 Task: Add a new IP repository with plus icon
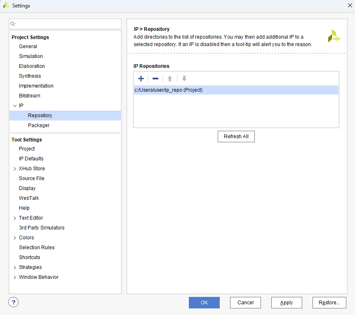click(x=141, y=79)
